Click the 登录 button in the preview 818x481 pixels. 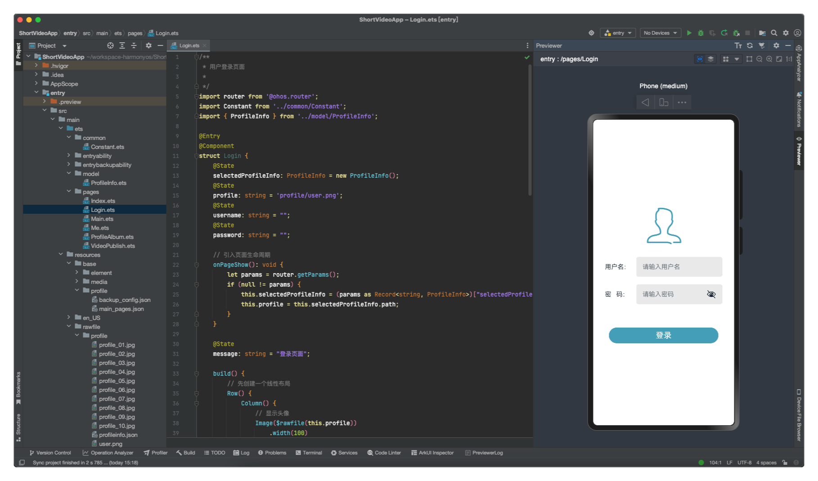pos(663,335)
